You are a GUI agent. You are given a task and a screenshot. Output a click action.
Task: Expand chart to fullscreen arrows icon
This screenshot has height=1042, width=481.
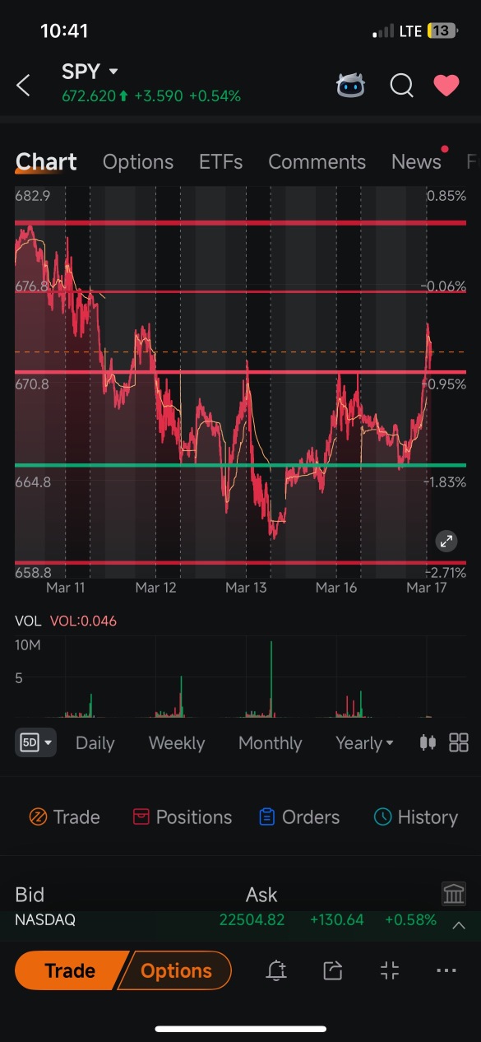pyautogui.click(x=446, y=541)
